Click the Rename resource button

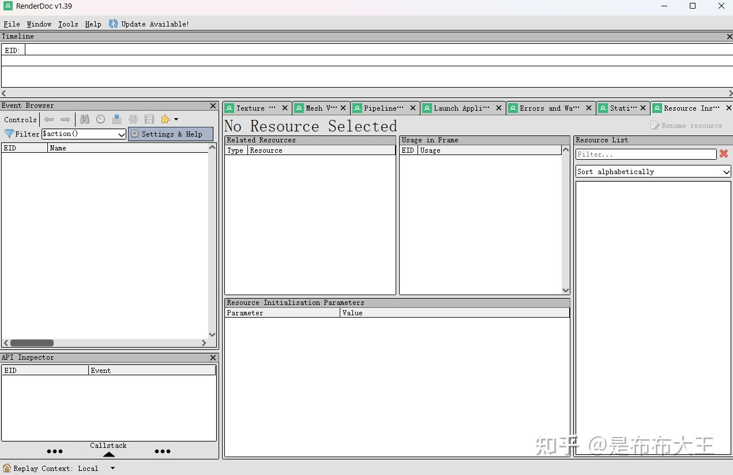click(x=686, y=125)
